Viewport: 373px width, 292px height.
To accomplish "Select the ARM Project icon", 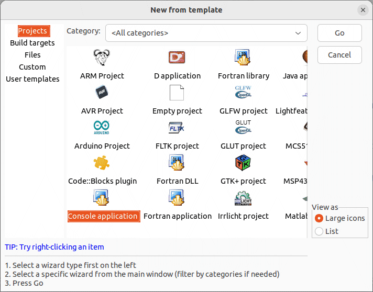I will pos(102,58).
